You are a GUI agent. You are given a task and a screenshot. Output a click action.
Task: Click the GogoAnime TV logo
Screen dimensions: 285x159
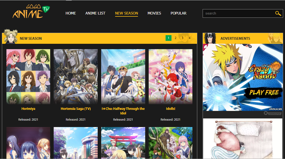(31, 12)
